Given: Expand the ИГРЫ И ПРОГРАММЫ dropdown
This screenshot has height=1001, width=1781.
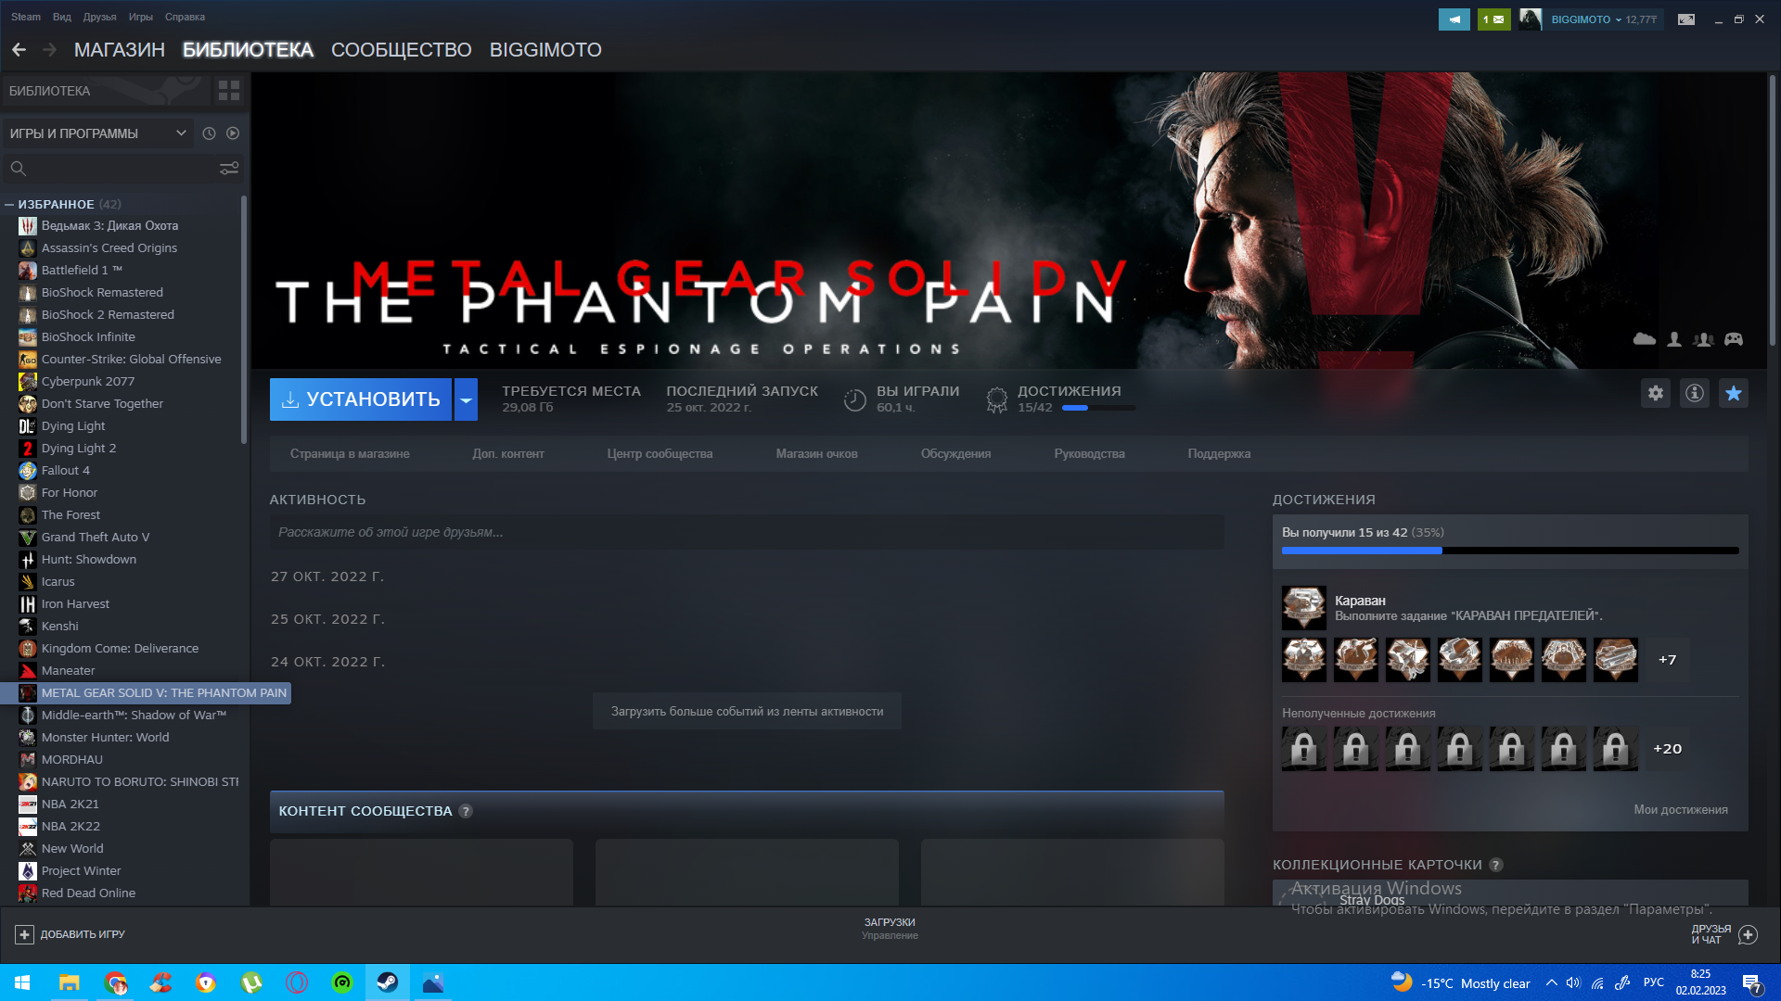Looking at the screenshot, I should click(97, 133).
